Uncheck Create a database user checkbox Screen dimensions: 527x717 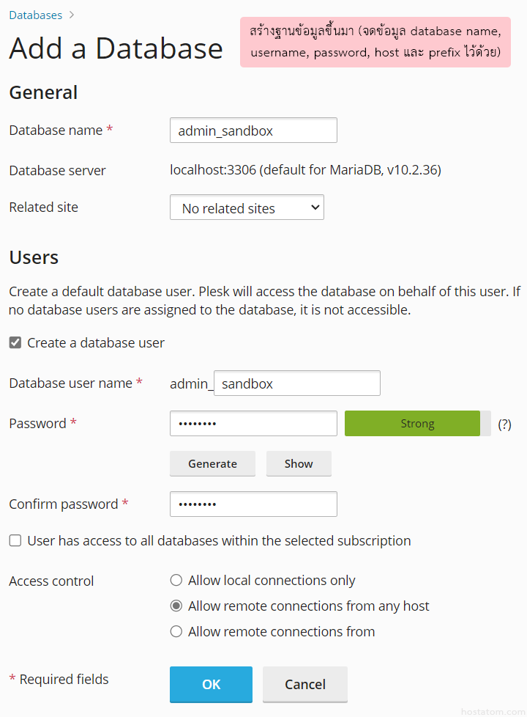pyautogui.click(x=15, y=342)
